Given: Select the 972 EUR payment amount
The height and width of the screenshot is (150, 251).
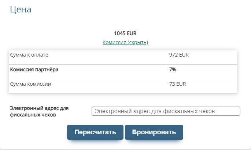Looking at the screenshot, I should pos(179,55).
